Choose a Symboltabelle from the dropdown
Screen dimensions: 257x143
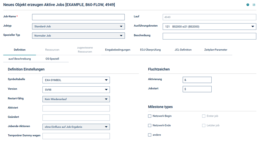(76, 80)
